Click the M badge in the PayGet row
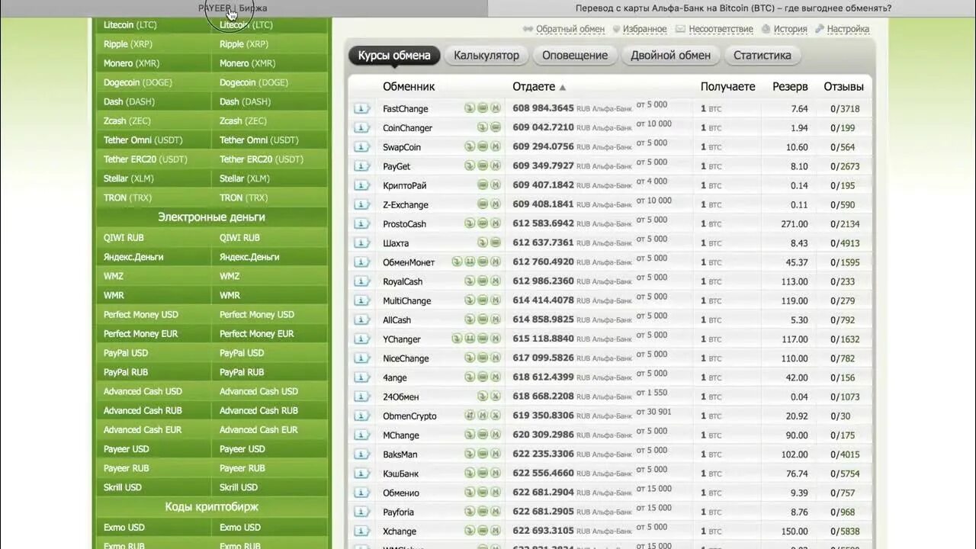The height and width of the screenshot is (549, 976). pyautogui.click(x=496, y=166)
